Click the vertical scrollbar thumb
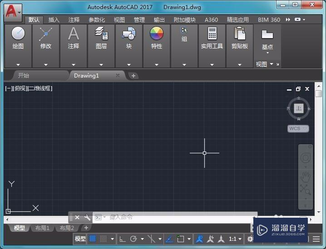Screen dimensions: 326x249 [x=318, y=93]
